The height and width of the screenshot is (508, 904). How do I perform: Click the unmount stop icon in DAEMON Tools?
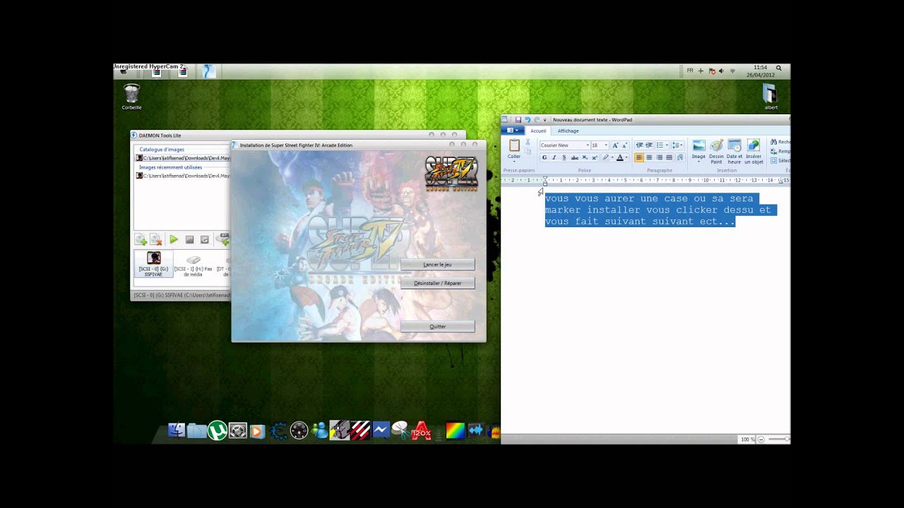pos(189,240)
